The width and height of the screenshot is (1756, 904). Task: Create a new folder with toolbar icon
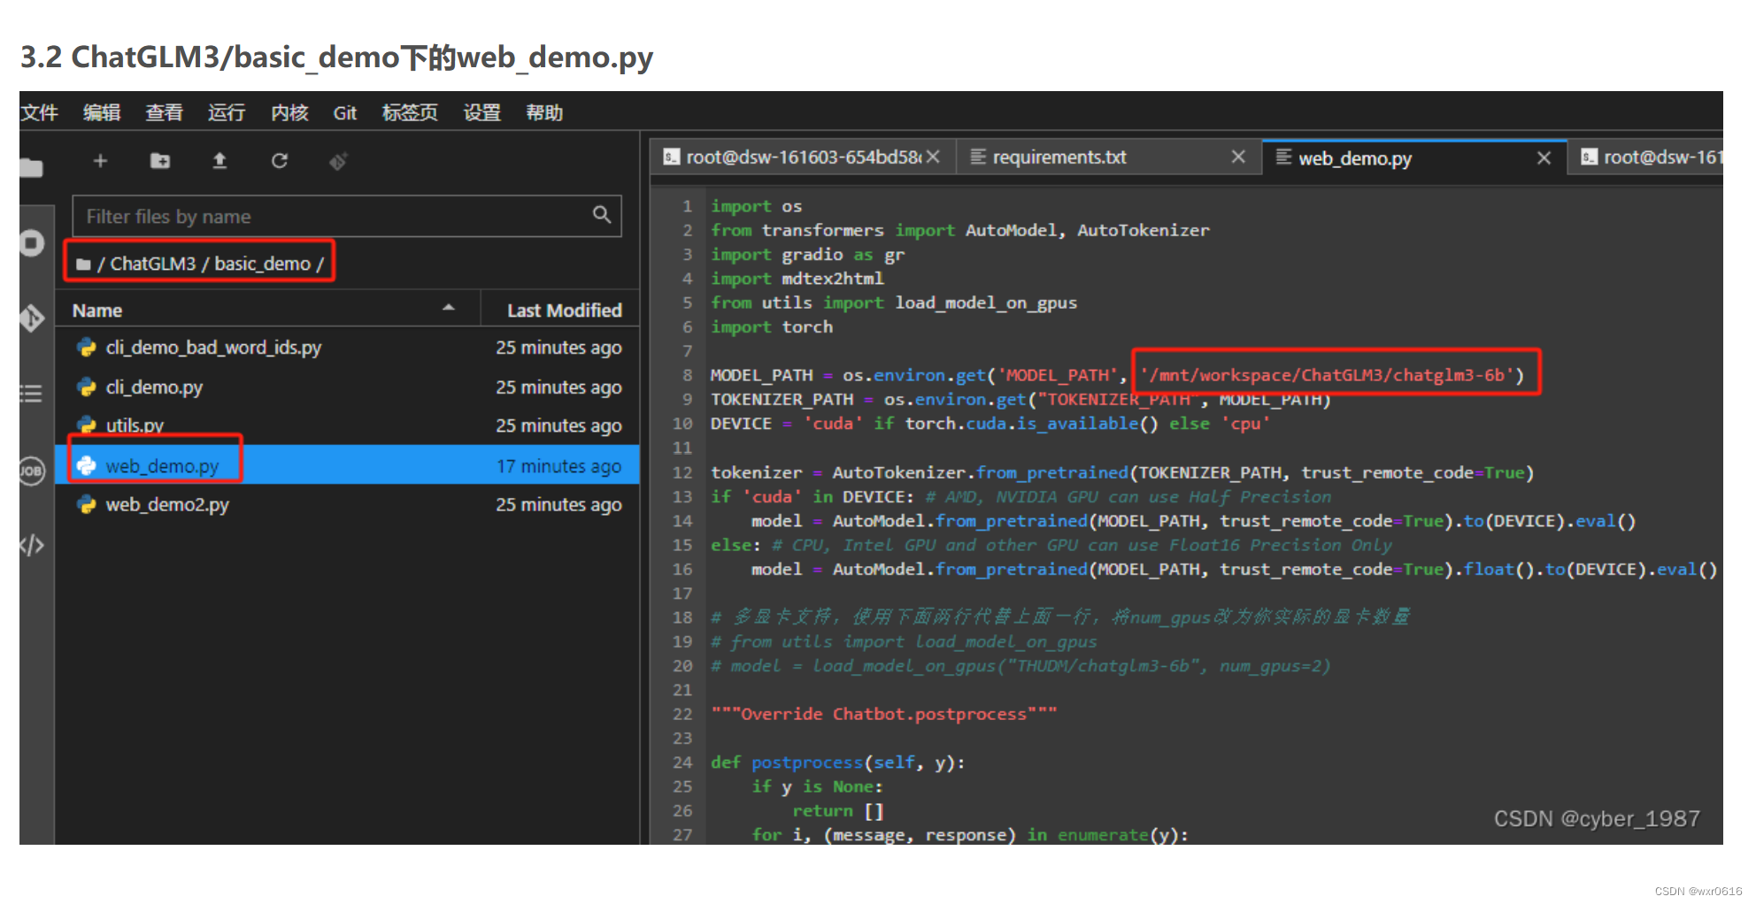[x=160, y=160]
